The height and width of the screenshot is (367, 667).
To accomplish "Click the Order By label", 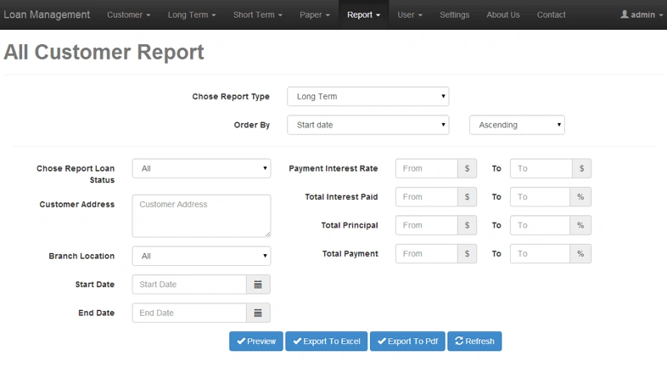I will (252, 125).
